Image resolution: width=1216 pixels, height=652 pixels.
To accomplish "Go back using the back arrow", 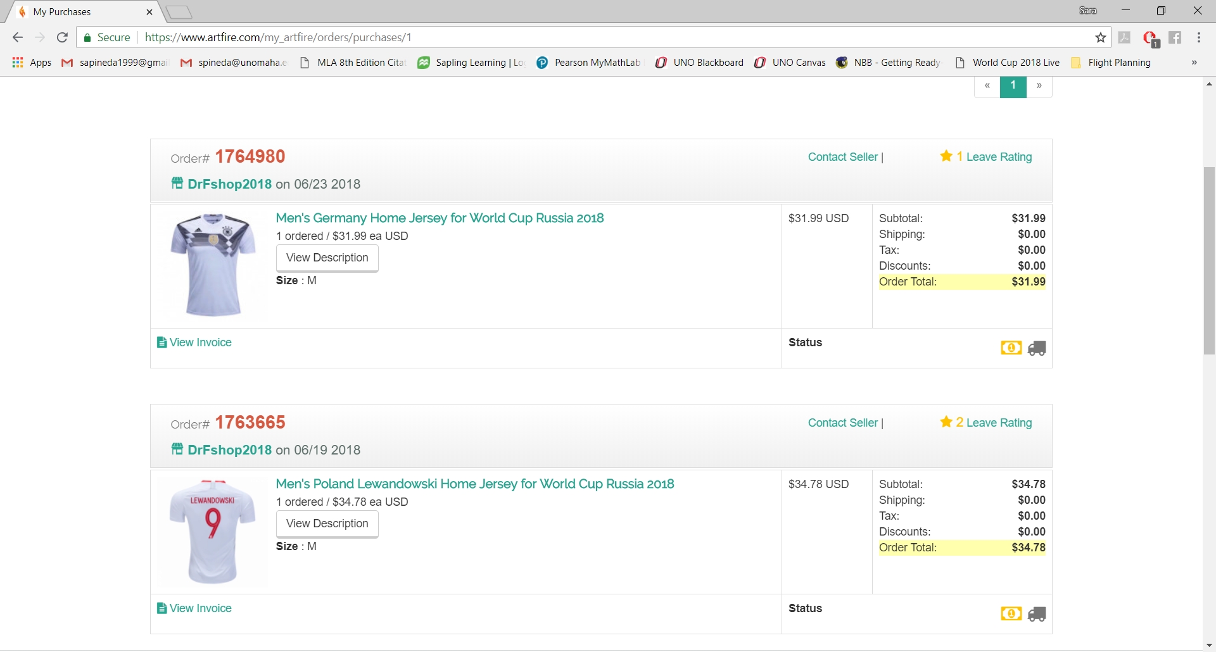I will (x=17, y=37).
